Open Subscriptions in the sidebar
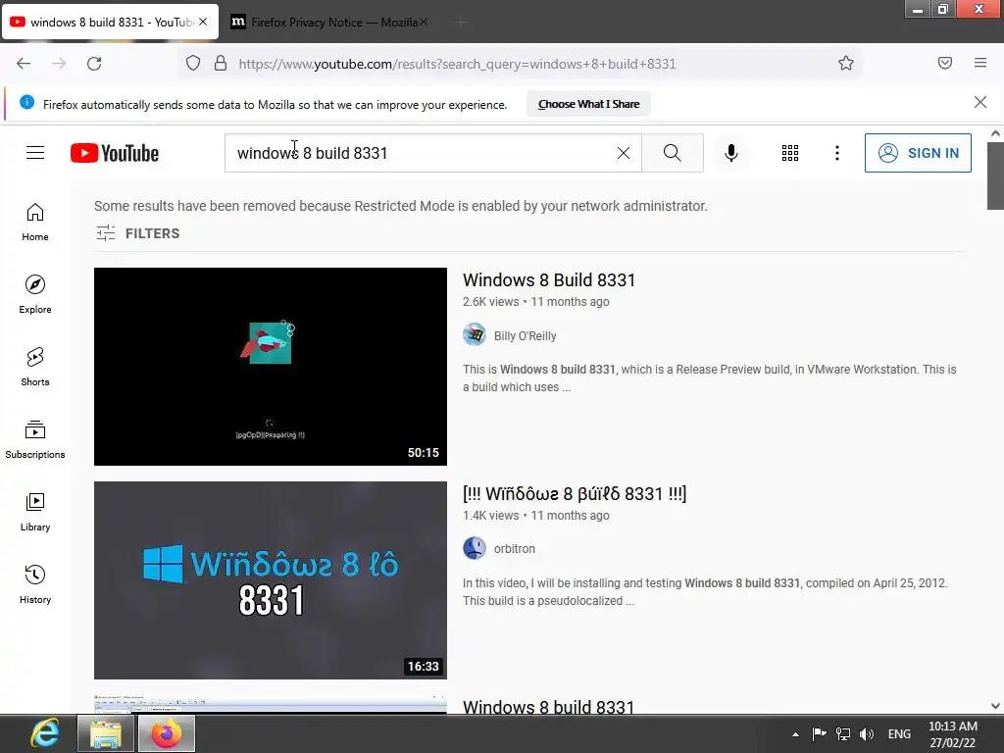The height and width of the screenshot is (753, 1004). tap(35, 439)
